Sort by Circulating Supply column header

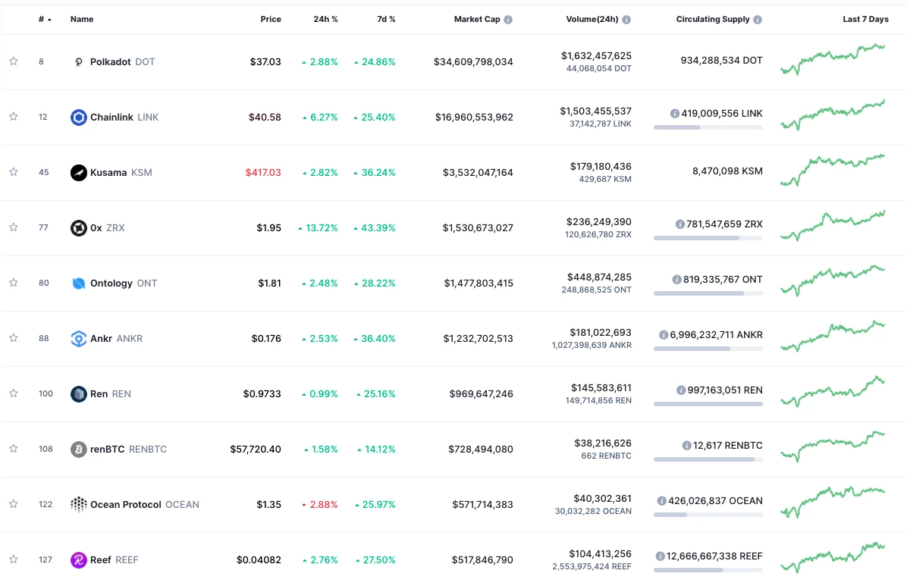[713, 19]
